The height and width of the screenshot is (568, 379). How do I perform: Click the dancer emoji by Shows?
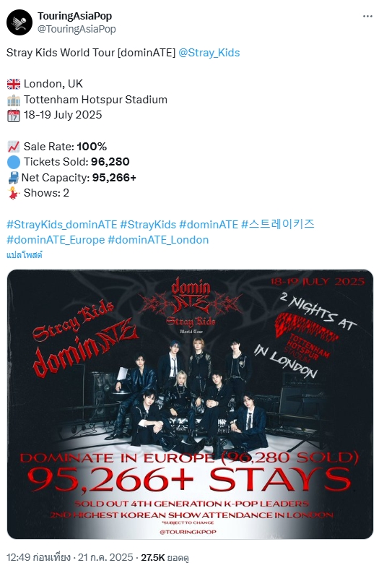click(x=14, y=193)
